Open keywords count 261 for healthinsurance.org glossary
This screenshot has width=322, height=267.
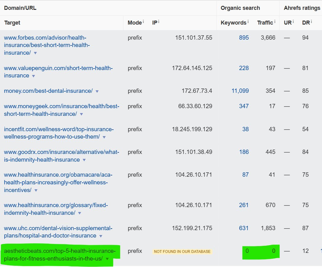pos(244,205)
